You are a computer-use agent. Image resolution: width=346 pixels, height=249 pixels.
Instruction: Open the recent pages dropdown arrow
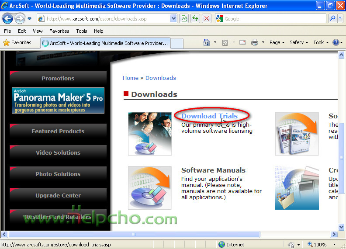[x=30, y=19]
